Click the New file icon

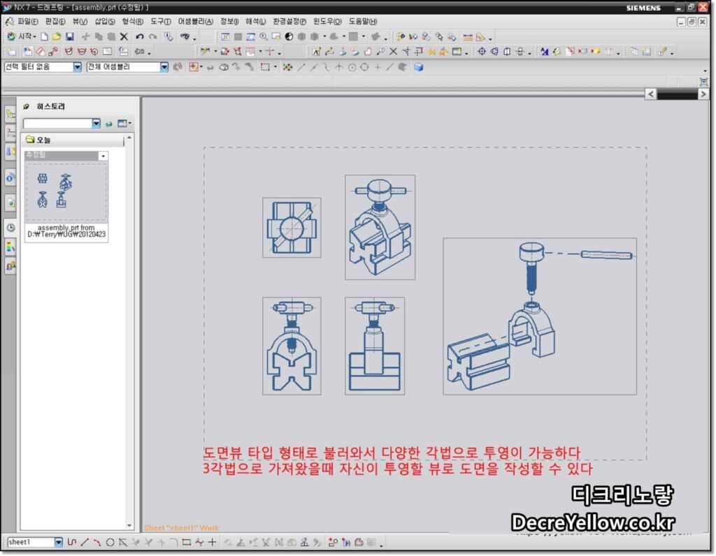(44, 36)
